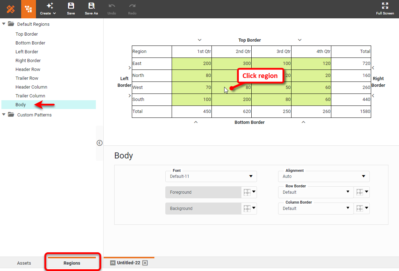Switch to the Assets tab

click(x=24, y=263)
